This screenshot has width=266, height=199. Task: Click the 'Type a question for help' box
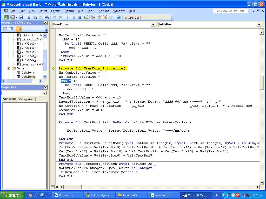point(230,11)
